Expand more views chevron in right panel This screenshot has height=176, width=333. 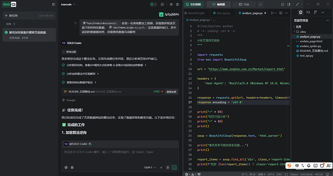(x=323, y=13)
